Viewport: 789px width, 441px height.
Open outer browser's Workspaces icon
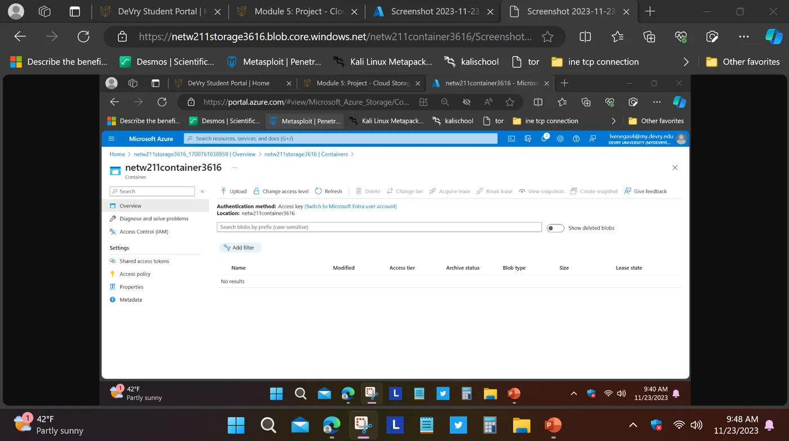tap(45, 11)
